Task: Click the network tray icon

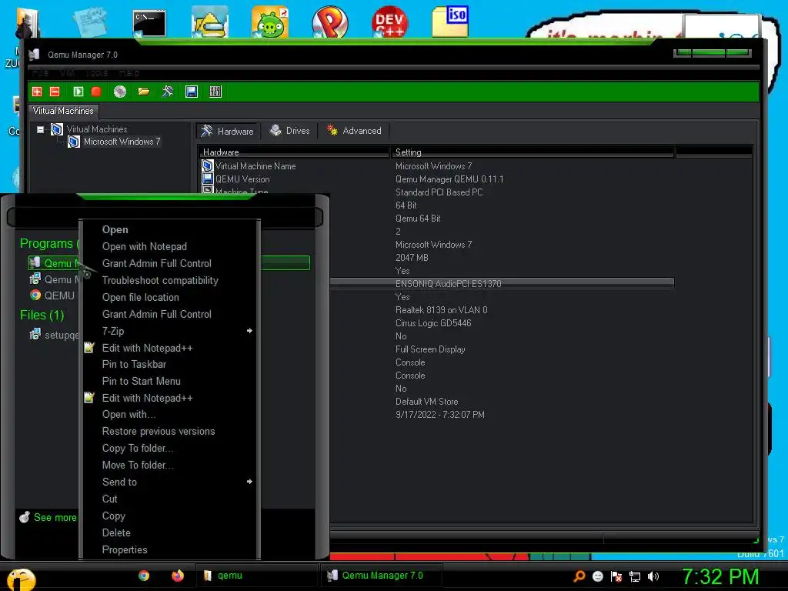Action: coord(635,576)
